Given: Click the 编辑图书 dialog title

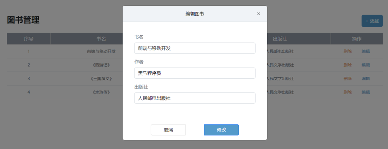Looking at the screenshot, I should pos(195,14).
